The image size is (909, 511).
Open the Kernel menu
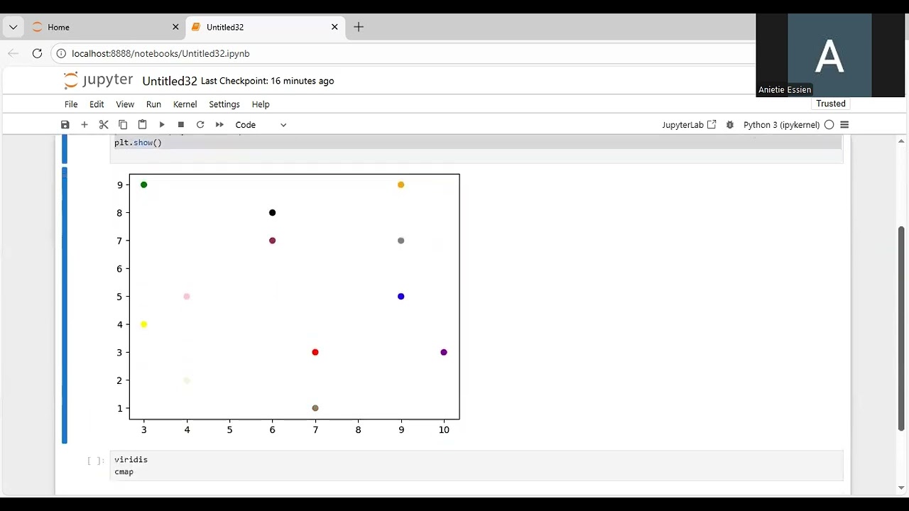(x=185, y=104)
